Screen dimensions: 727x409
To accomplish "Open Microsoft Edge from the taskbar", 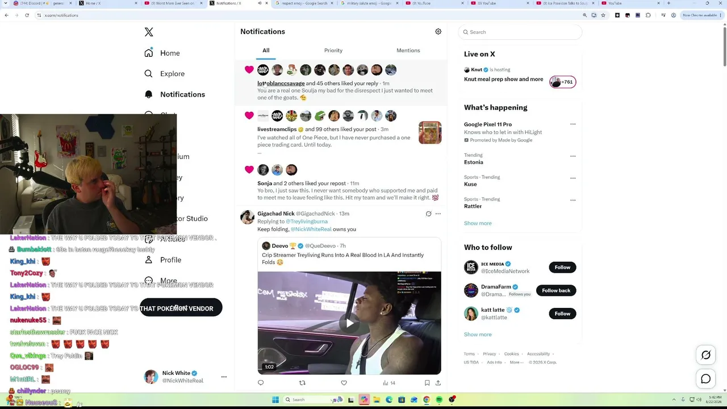I will (388, 400).
